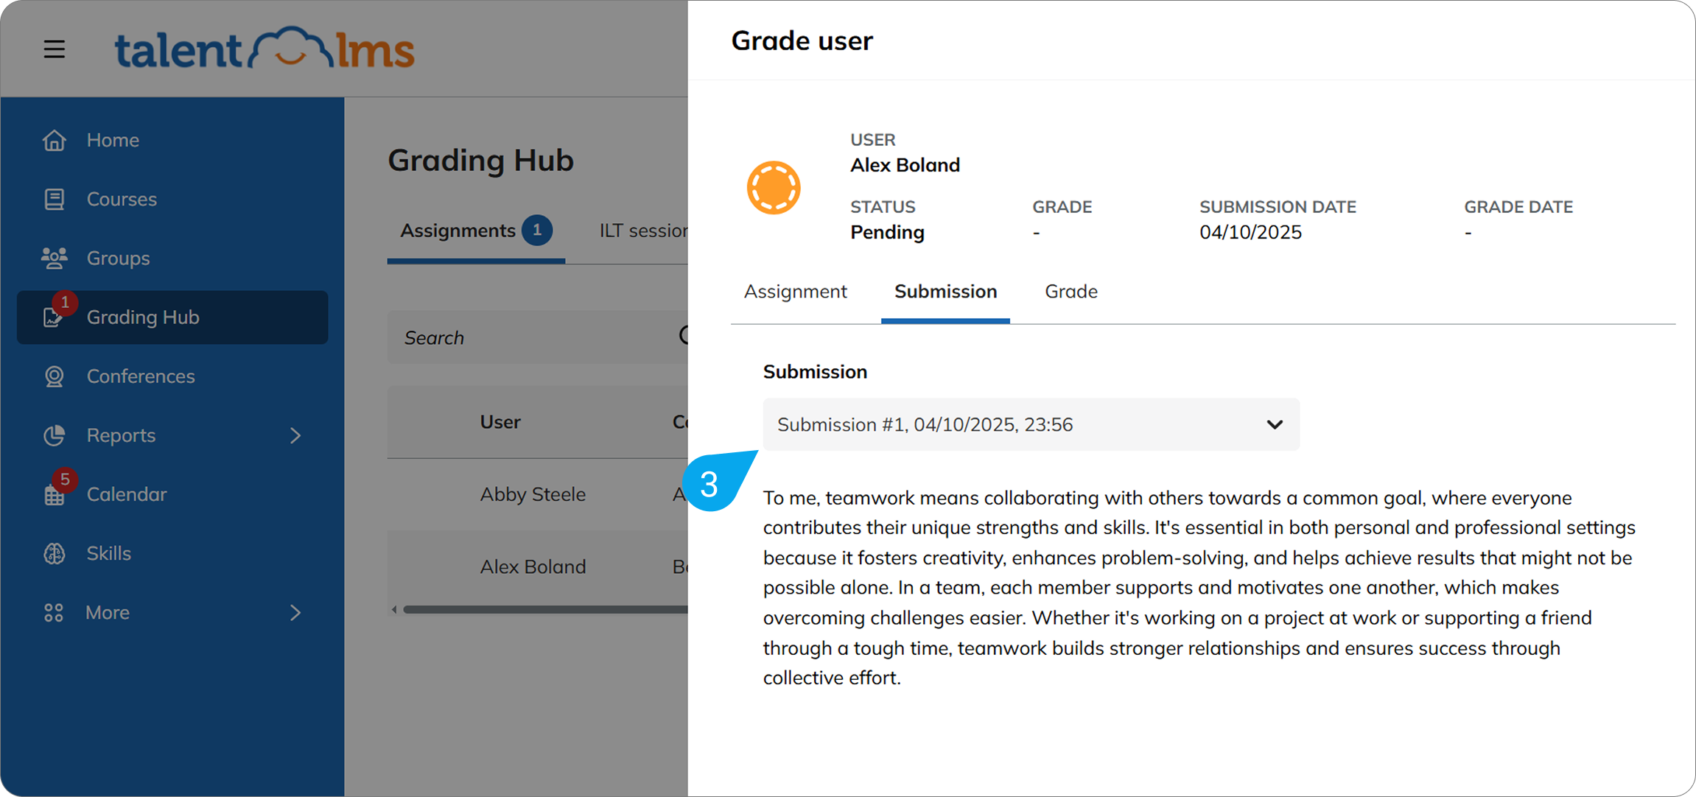
Task: Click the Calendar icon with badge
Action: [54, 494]
